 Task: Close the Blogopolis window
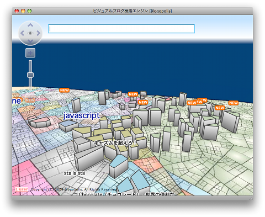[17, 11]
